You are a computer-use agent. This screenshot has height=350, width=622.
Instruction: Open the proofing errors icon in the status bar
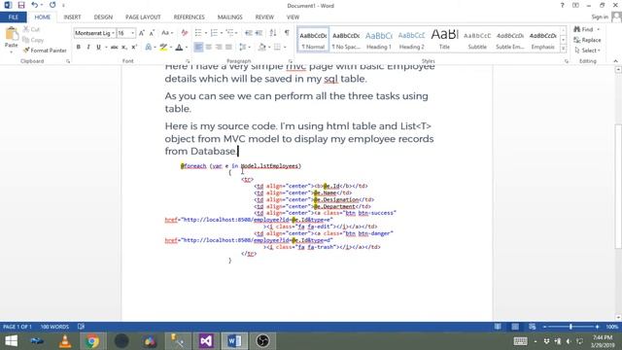point(82,327)
